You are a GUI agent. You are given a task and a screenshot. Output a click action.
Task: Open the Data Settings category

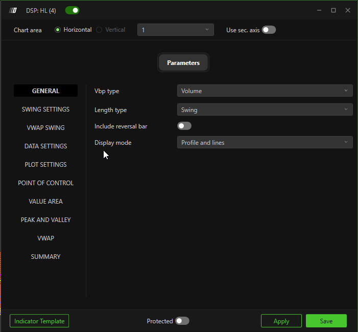[45, 146]
